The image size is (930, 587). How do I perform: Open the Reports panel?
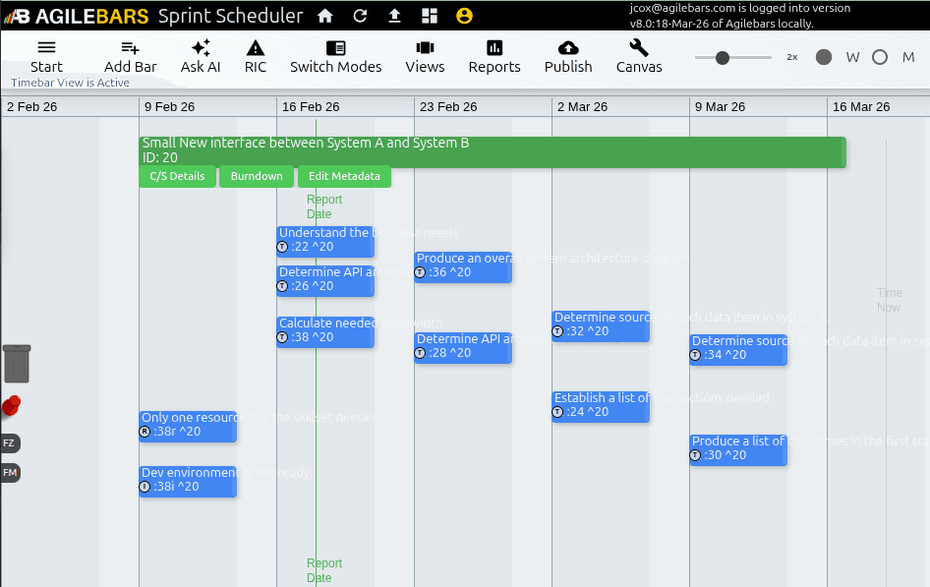tap(494, 56)
